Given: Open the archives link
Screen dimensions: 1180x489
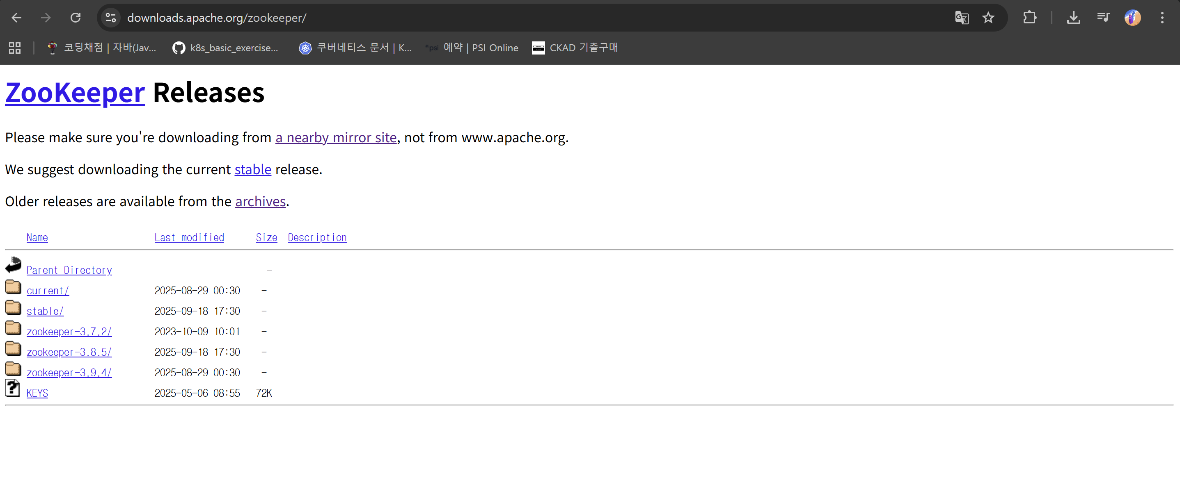Looking at the screenshot, I should (260, 202).
